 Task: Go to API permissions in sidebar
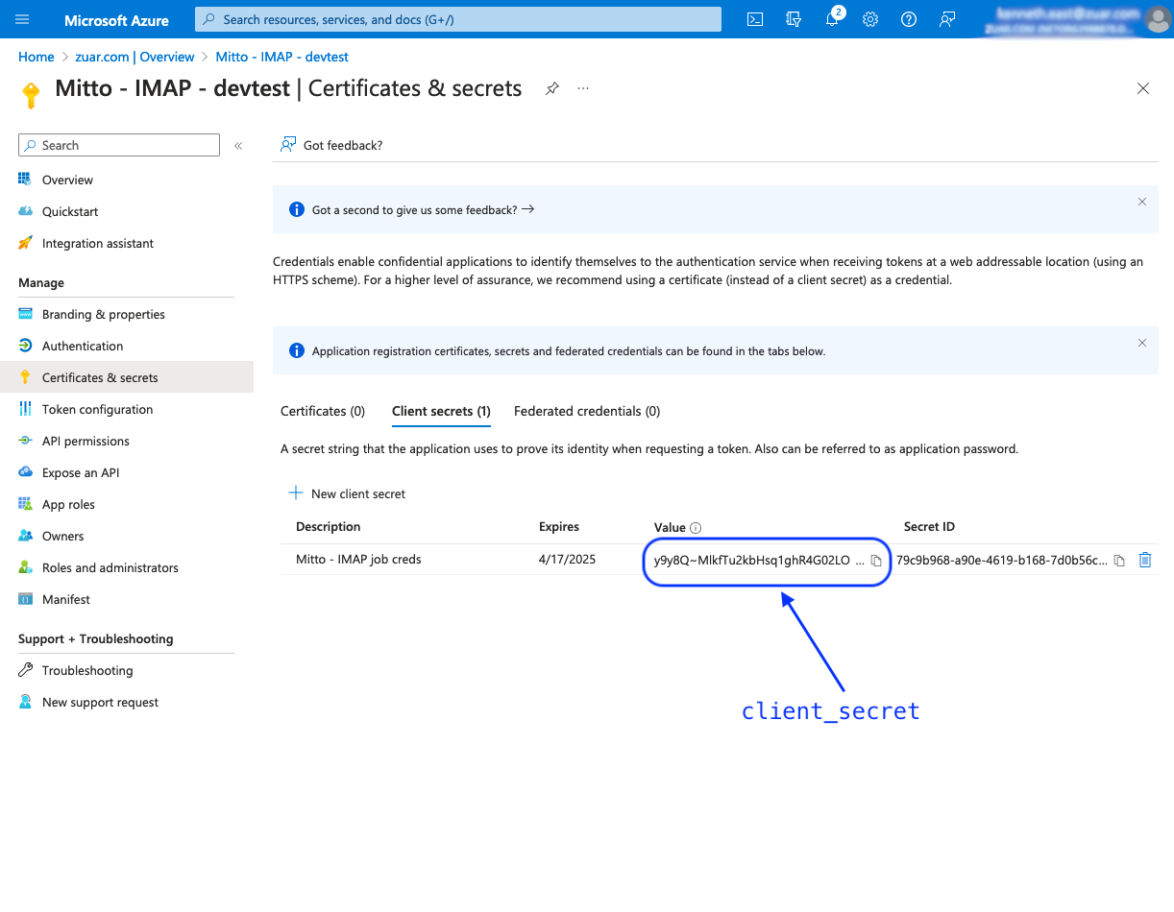pos(86,441)
